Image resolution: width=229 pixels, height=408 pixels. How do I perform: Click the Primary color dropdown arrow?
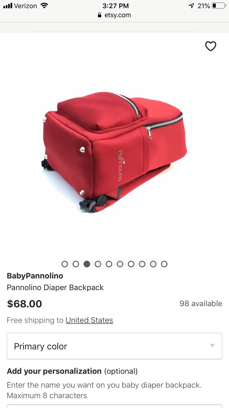click(212, 346)
